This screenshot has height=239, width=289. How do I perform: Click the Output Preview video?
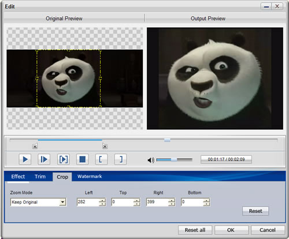tap(215, 79)
